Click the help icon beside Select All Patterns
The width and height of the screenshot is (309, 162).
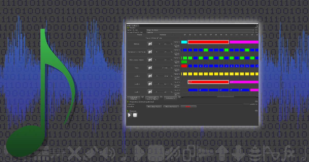(142, 97)
